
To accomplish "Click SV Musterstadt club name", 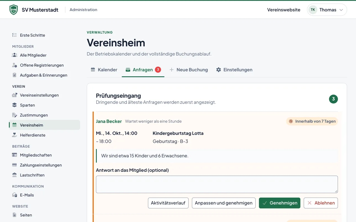I will point(40,10).
